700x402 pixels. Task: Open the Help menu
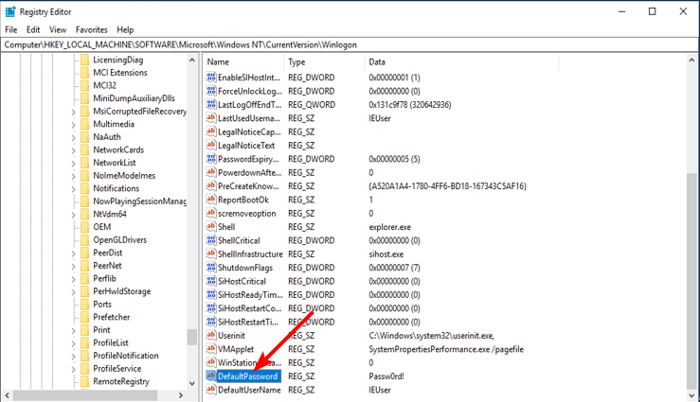click(125, 30)
